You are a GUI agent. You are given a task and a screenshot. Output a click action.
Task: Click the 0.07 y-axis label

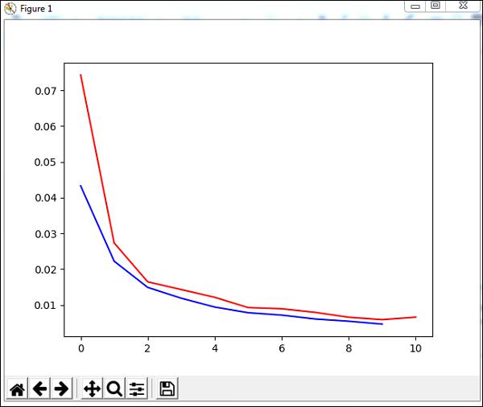(46, 91)
